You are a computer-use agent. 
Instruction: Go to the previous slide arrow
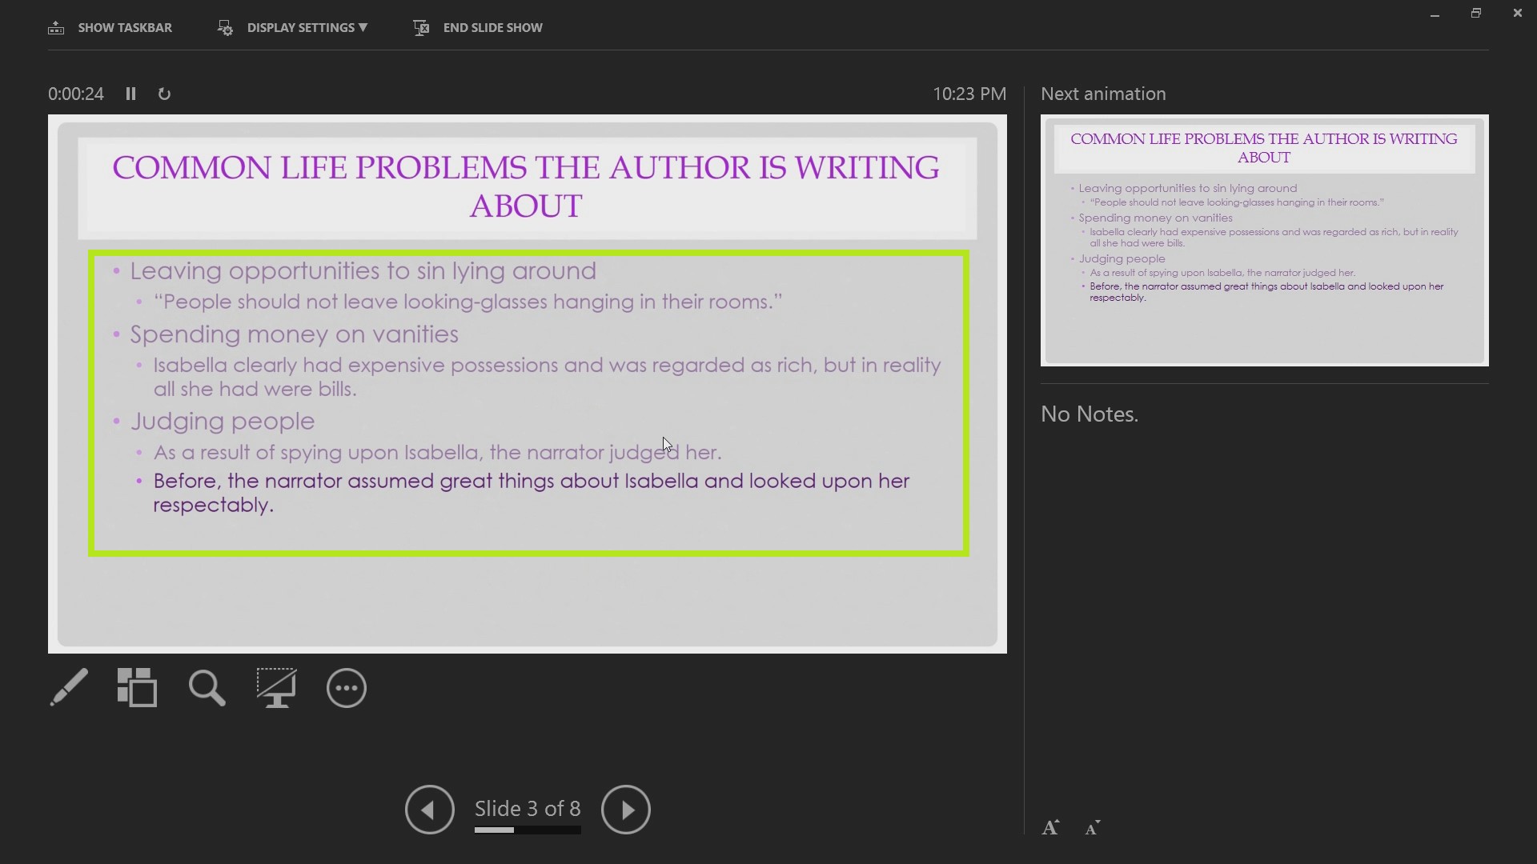429,810
